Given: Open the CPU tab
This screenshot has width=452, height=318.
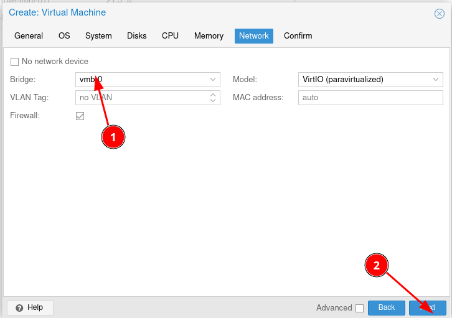Looking at the screenshot, I should [x=170, y=36].
